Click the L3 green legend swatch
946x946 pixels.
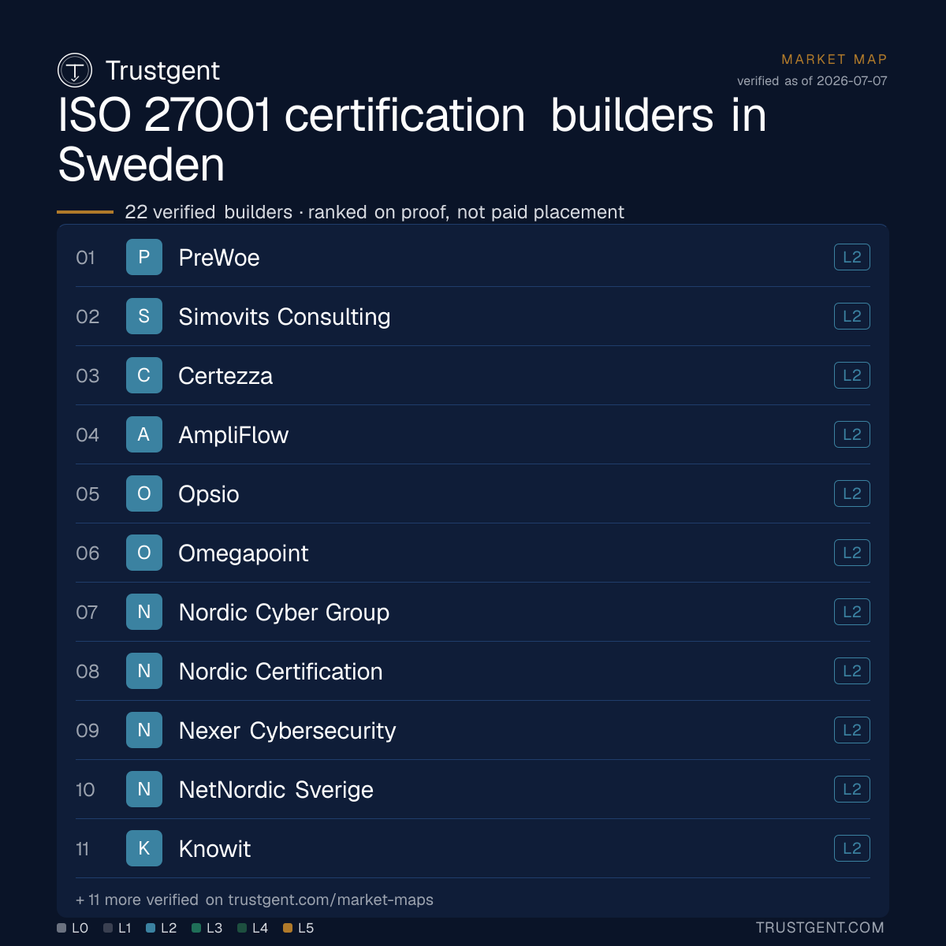coord(196,928)
